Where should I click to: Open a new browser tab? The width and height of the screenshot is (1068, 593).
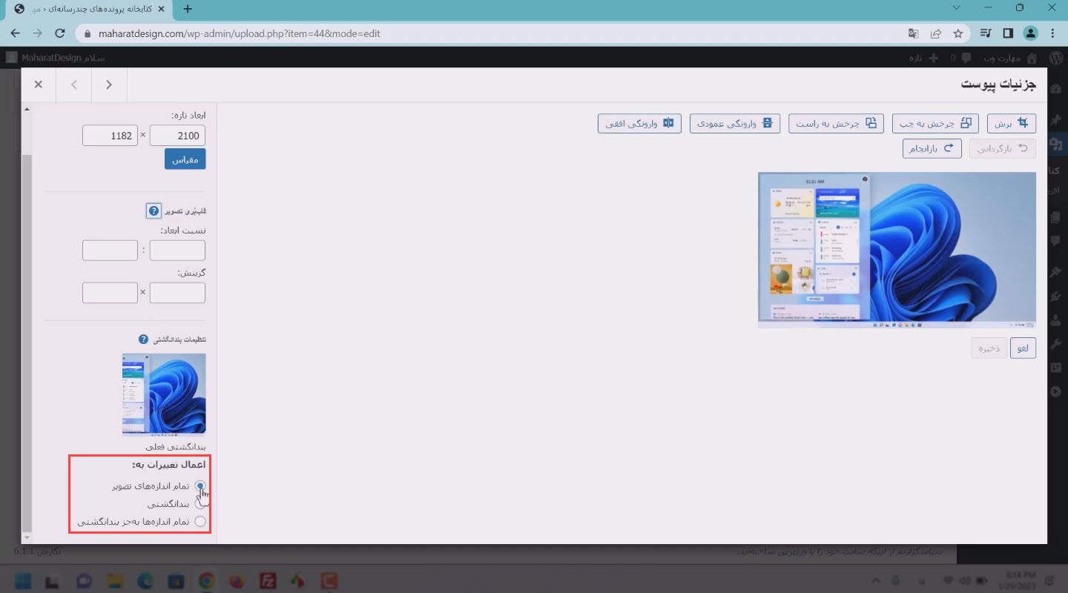coord(188,9)
